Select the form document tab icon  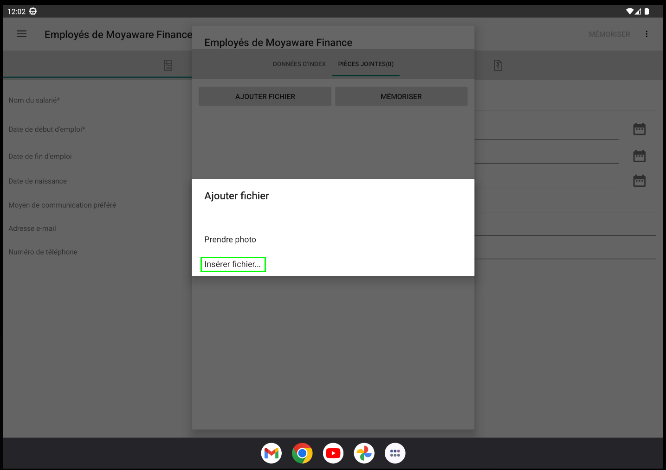pos(168,65)
